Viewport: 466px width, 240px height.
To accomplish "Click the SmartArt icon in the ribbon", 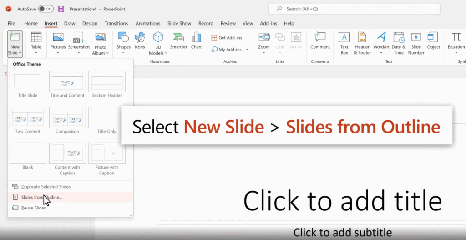I will [178, 41].
